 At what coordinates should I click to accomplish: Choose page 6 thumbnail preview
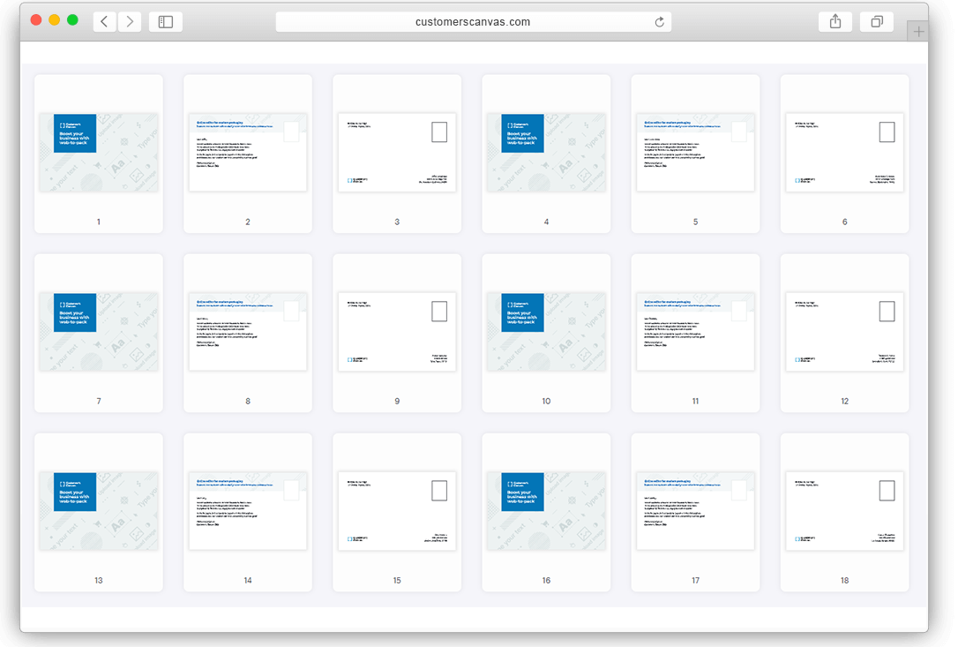click(844, 152)
